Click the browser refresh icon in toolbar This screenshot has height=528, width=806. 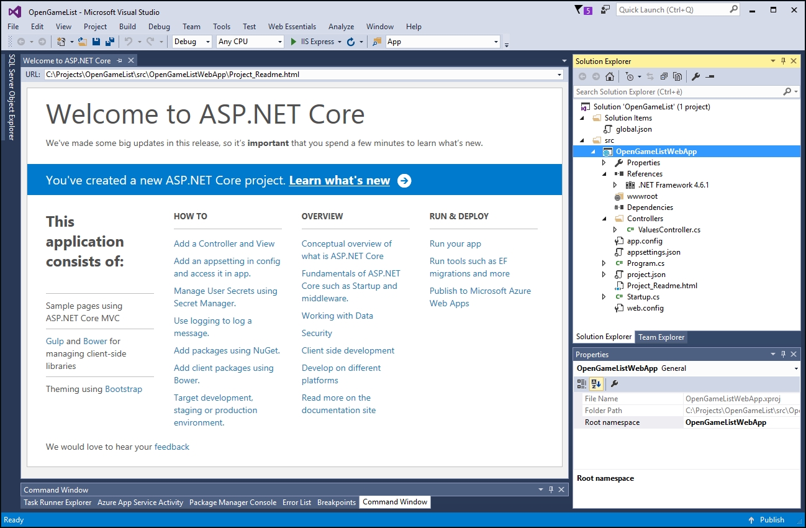click(351, 42)
